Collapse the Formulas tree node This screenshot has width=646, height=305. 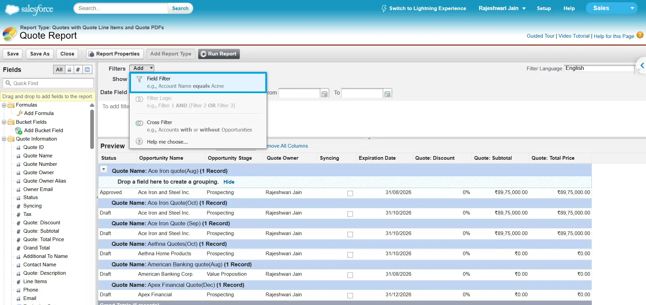coord(4,105)
